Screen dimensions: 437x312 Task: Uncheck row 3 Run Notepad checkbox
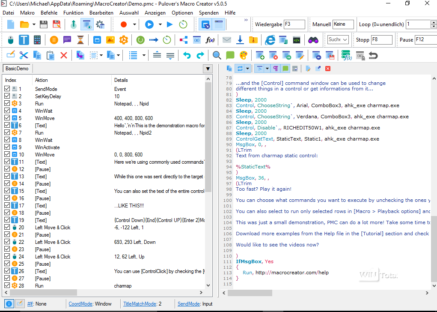coord(7,104)
